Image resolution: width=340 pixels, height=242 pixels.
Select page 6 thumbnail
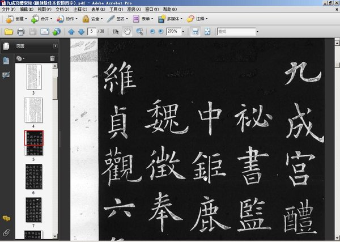[33, 176]
